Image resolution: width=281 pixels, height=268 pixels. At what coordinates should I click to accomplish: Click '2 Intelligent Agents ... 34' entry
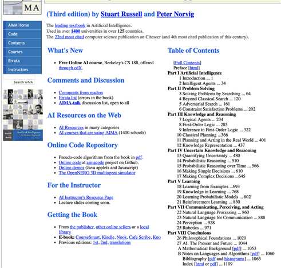202,83
